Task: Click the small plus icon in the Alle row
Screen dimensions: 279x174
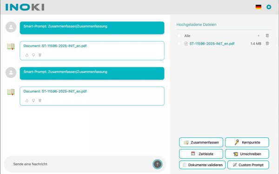Action: tap(259, 36)
